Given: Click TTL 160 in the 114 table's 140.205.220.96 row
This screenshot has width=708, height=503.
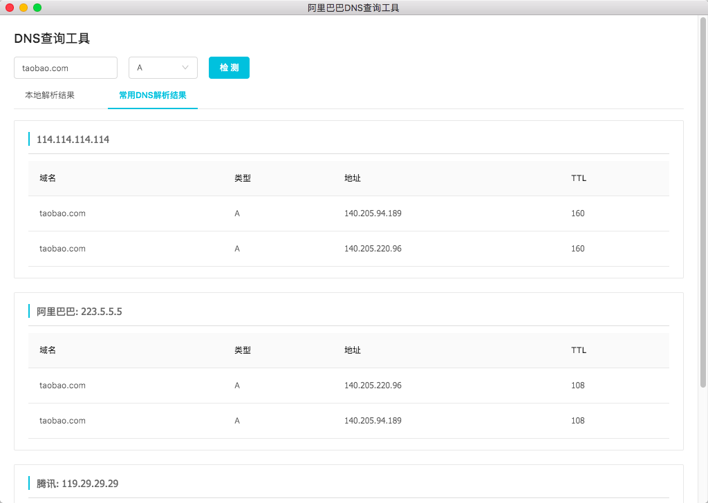Looking at the screenshot, I should 578,249.
